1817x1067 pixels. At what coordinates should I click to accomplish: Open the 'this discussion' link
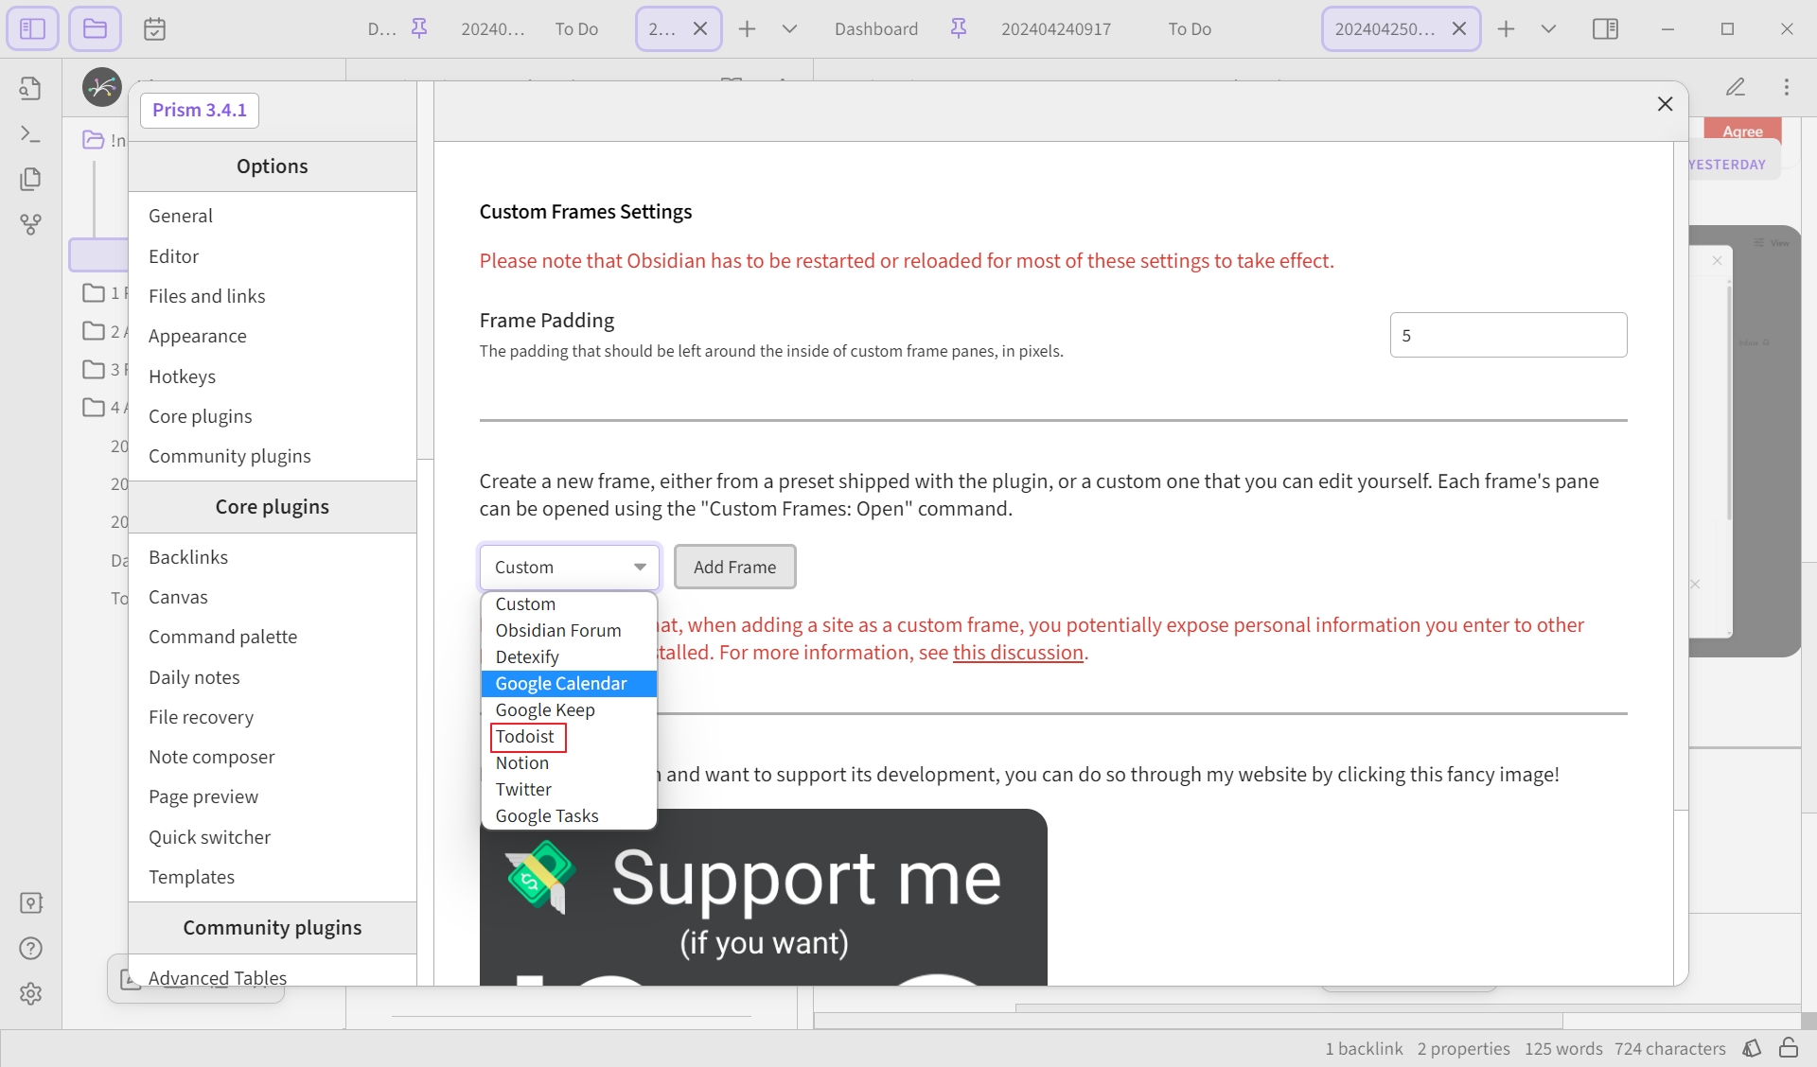1018,653
